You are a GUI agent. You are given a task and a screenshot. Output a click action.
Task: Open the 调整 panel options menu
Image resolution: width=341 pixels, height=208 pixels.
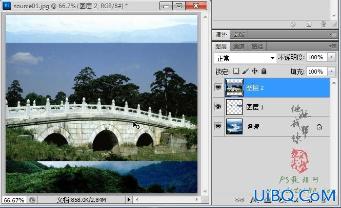pos(333,34)
